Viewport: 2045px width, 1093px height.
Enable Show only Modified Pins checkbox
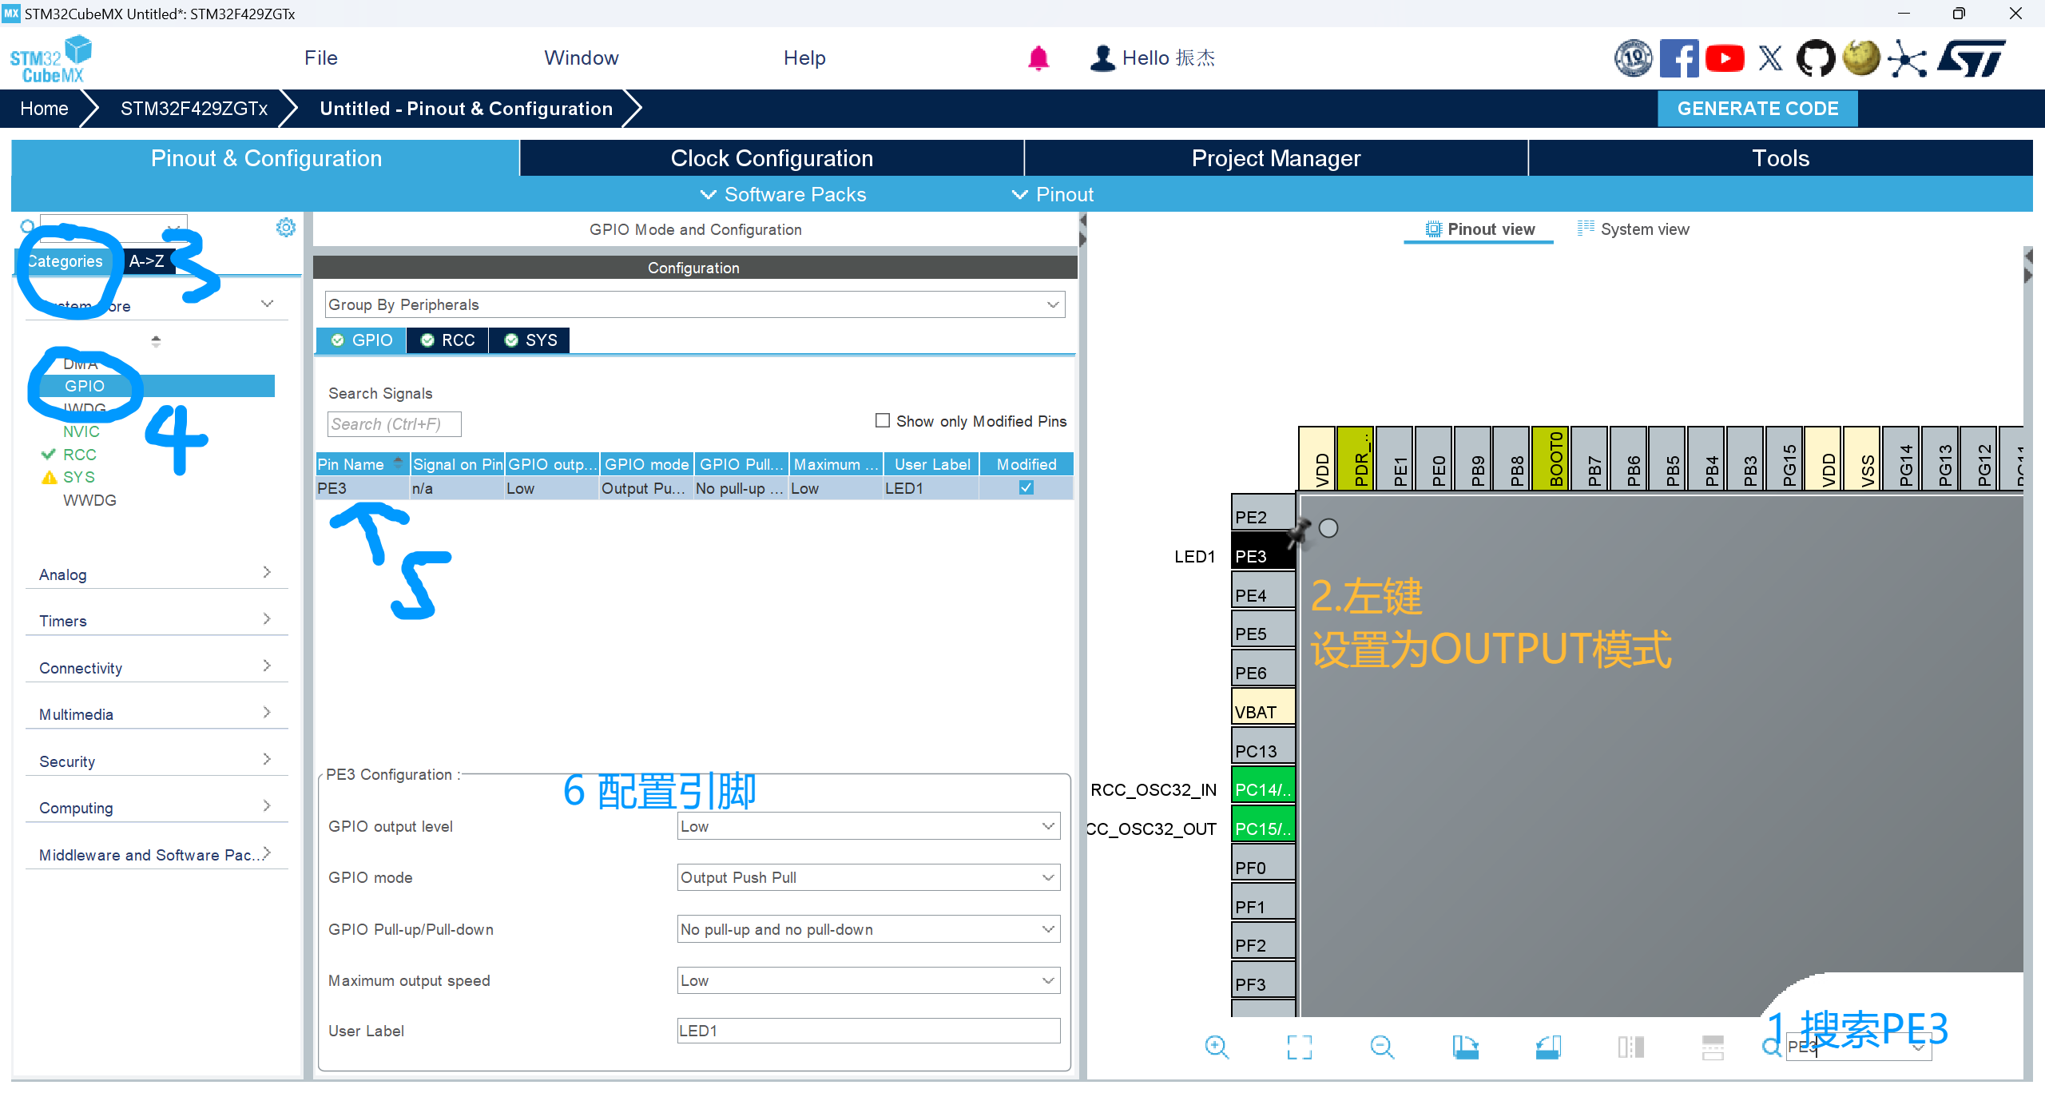883,420
